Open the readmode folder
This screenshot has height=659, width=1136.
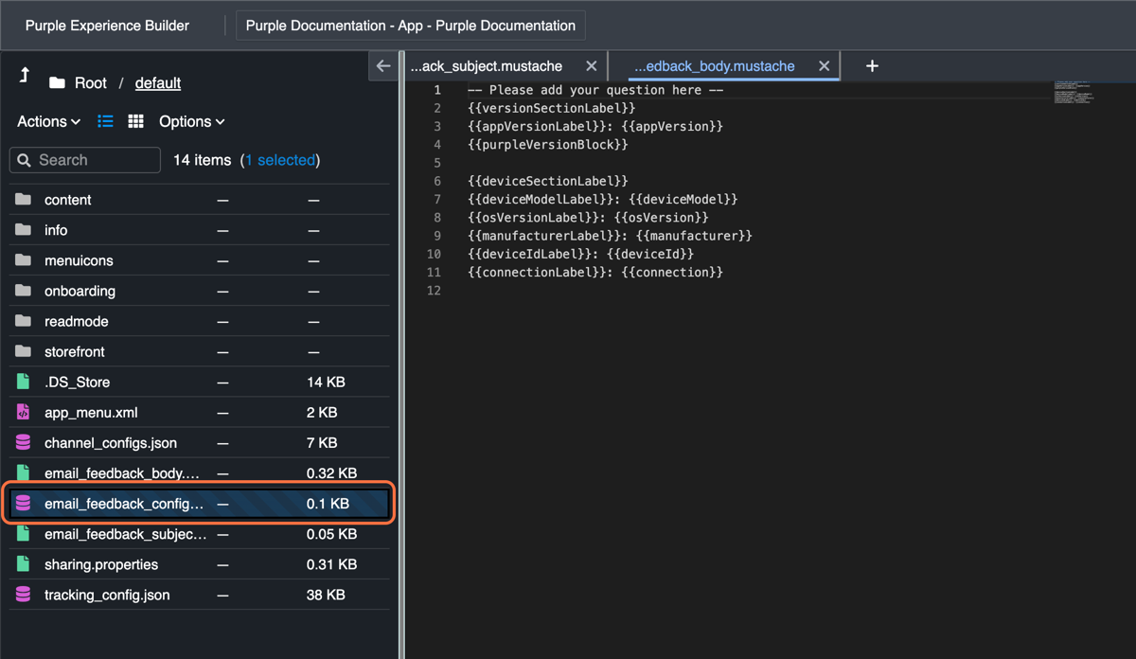pos(76,321)
